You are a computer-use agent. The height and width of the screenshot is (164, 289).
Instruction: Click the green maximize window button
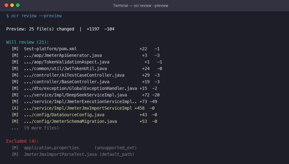point(18,5)
